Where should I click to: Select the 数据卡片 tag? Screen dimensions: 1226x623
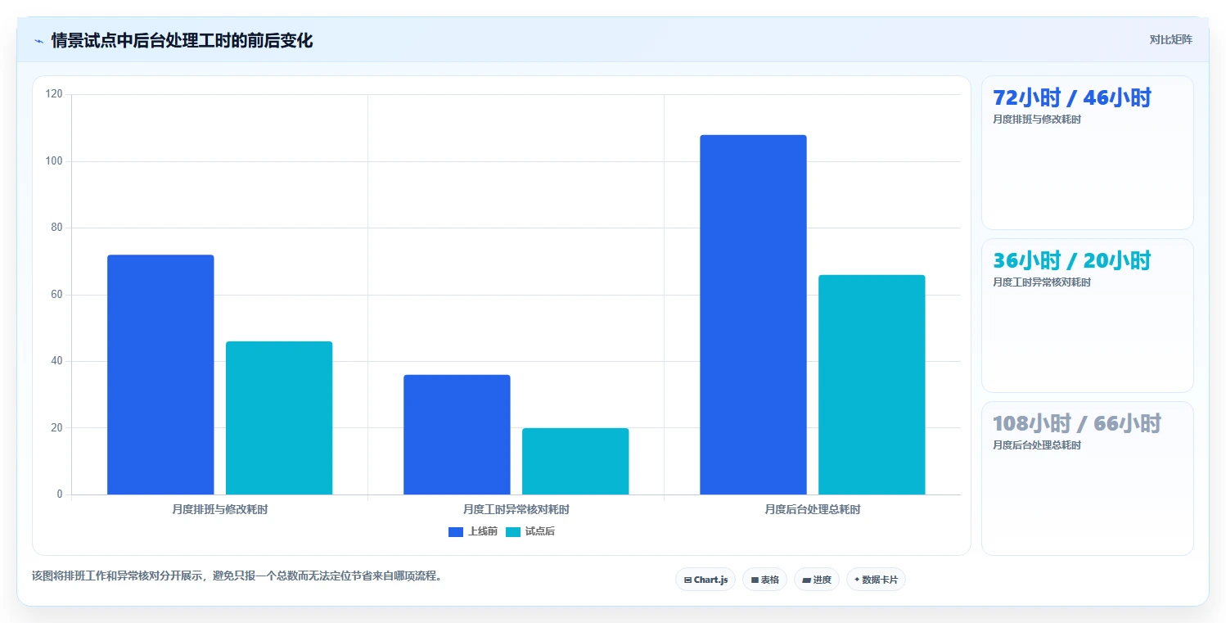[876, 580]
